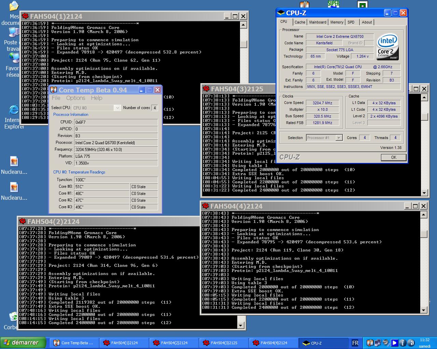The height and width of the screenshot is (349, 437).
Task: Click the Intel Core 2 Extreme logo
Action: point(387,47)
